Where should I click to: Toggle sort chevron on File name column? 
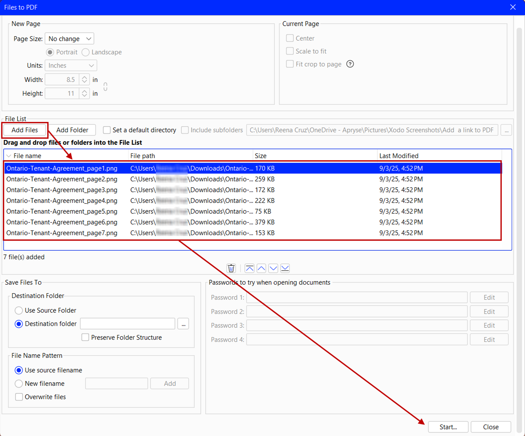click(8, 156)
